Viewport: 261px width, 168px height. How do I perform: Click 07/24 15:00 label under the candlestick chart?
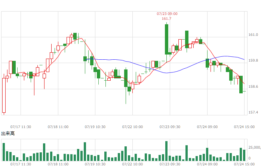[244, 127]
